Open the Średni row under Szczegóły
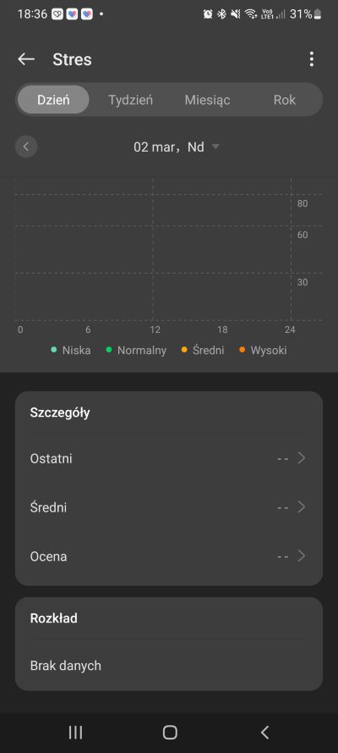This screenshot has height=753, width=338. tap(169, 507)
